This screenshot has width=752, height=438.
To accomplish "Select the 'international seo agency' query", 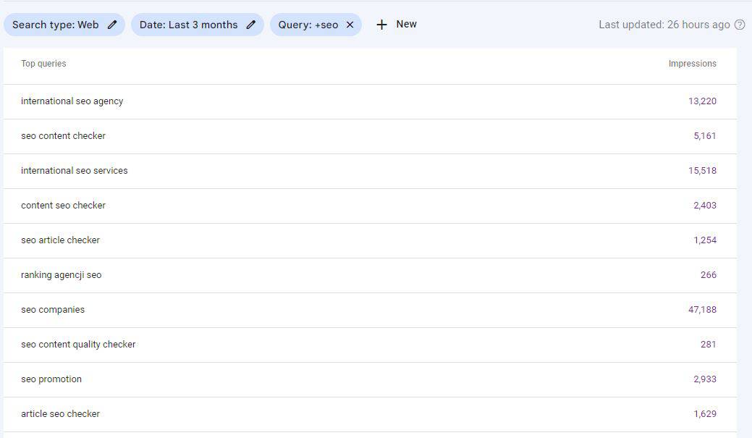I will tap(72, 101).
